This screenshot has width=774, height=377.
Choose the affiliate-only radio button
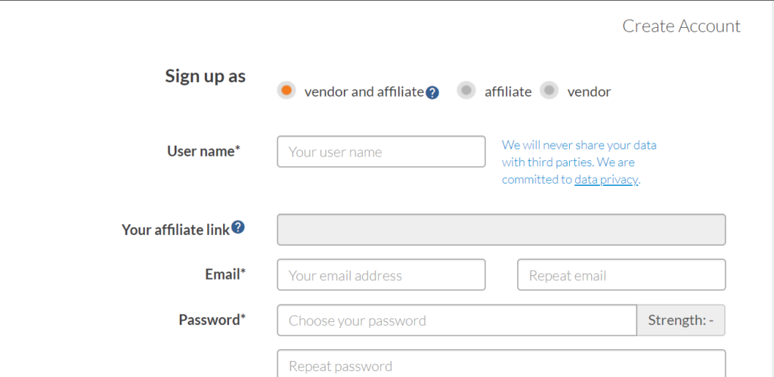[x=467, y=91]
